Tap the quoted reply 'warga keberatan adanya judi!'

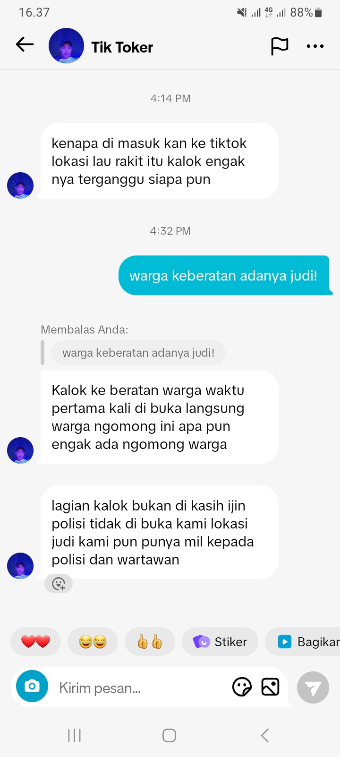[x=138, y=353]
